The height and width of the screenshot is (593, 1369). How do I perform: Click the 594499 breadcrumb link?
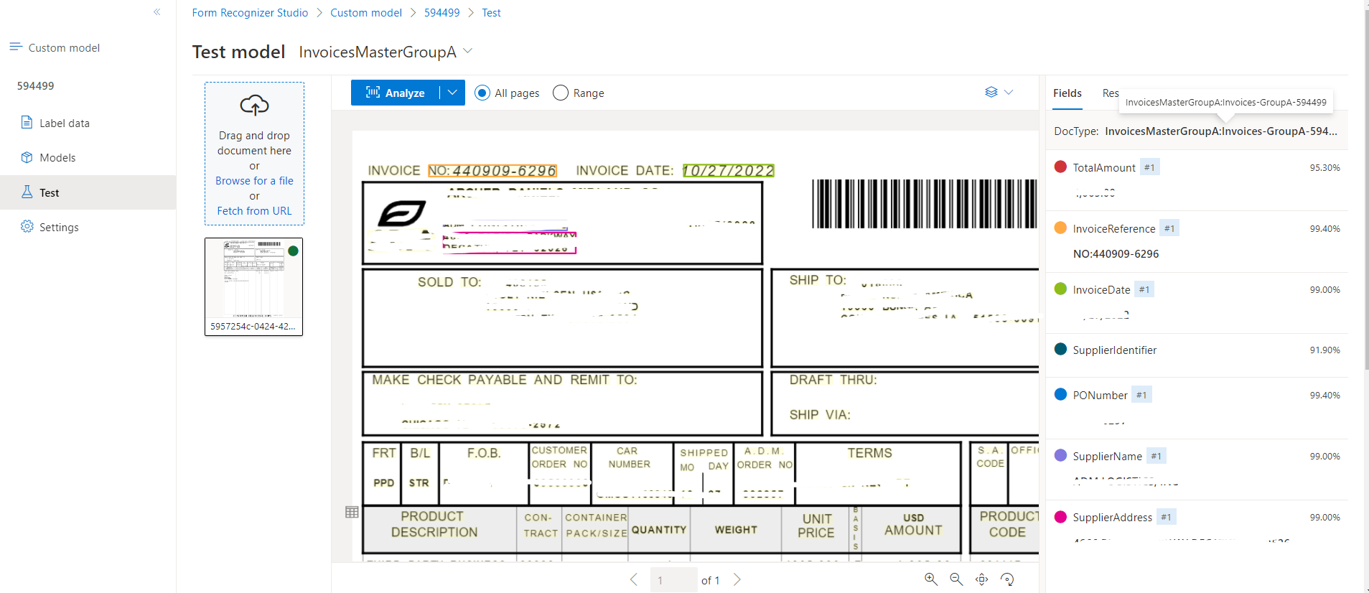pyautogui.click(x=441, y=13)
